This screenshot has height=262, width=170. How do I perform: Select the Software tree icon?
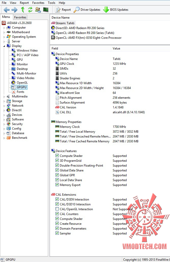9,119
